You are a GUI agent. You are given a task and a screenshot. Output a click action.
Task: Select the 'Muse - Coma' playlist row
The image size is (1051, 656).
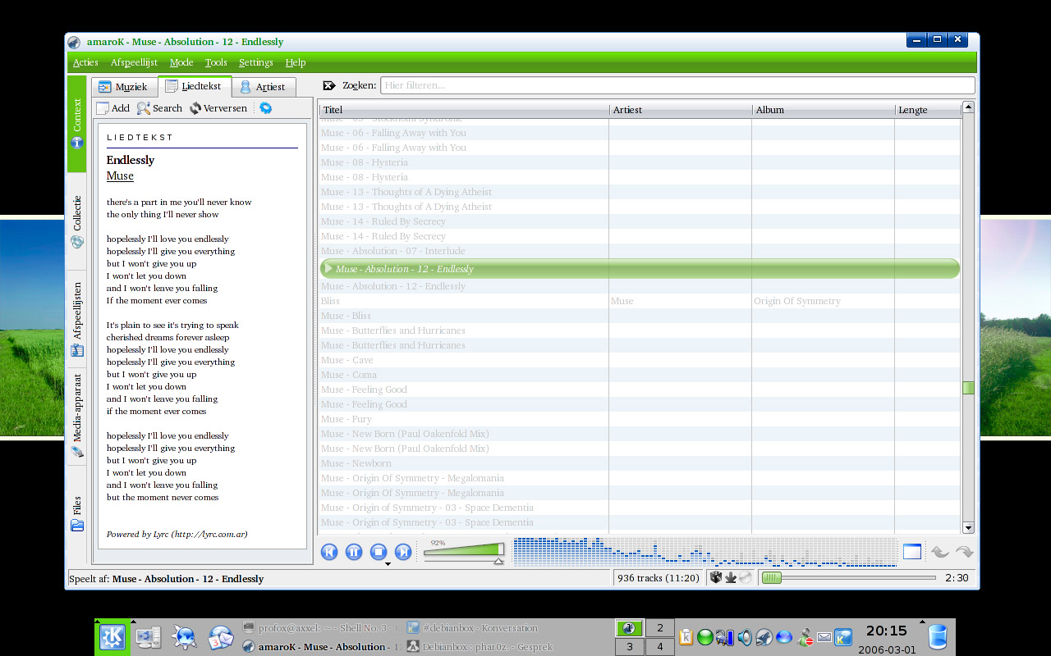[640, 375]
